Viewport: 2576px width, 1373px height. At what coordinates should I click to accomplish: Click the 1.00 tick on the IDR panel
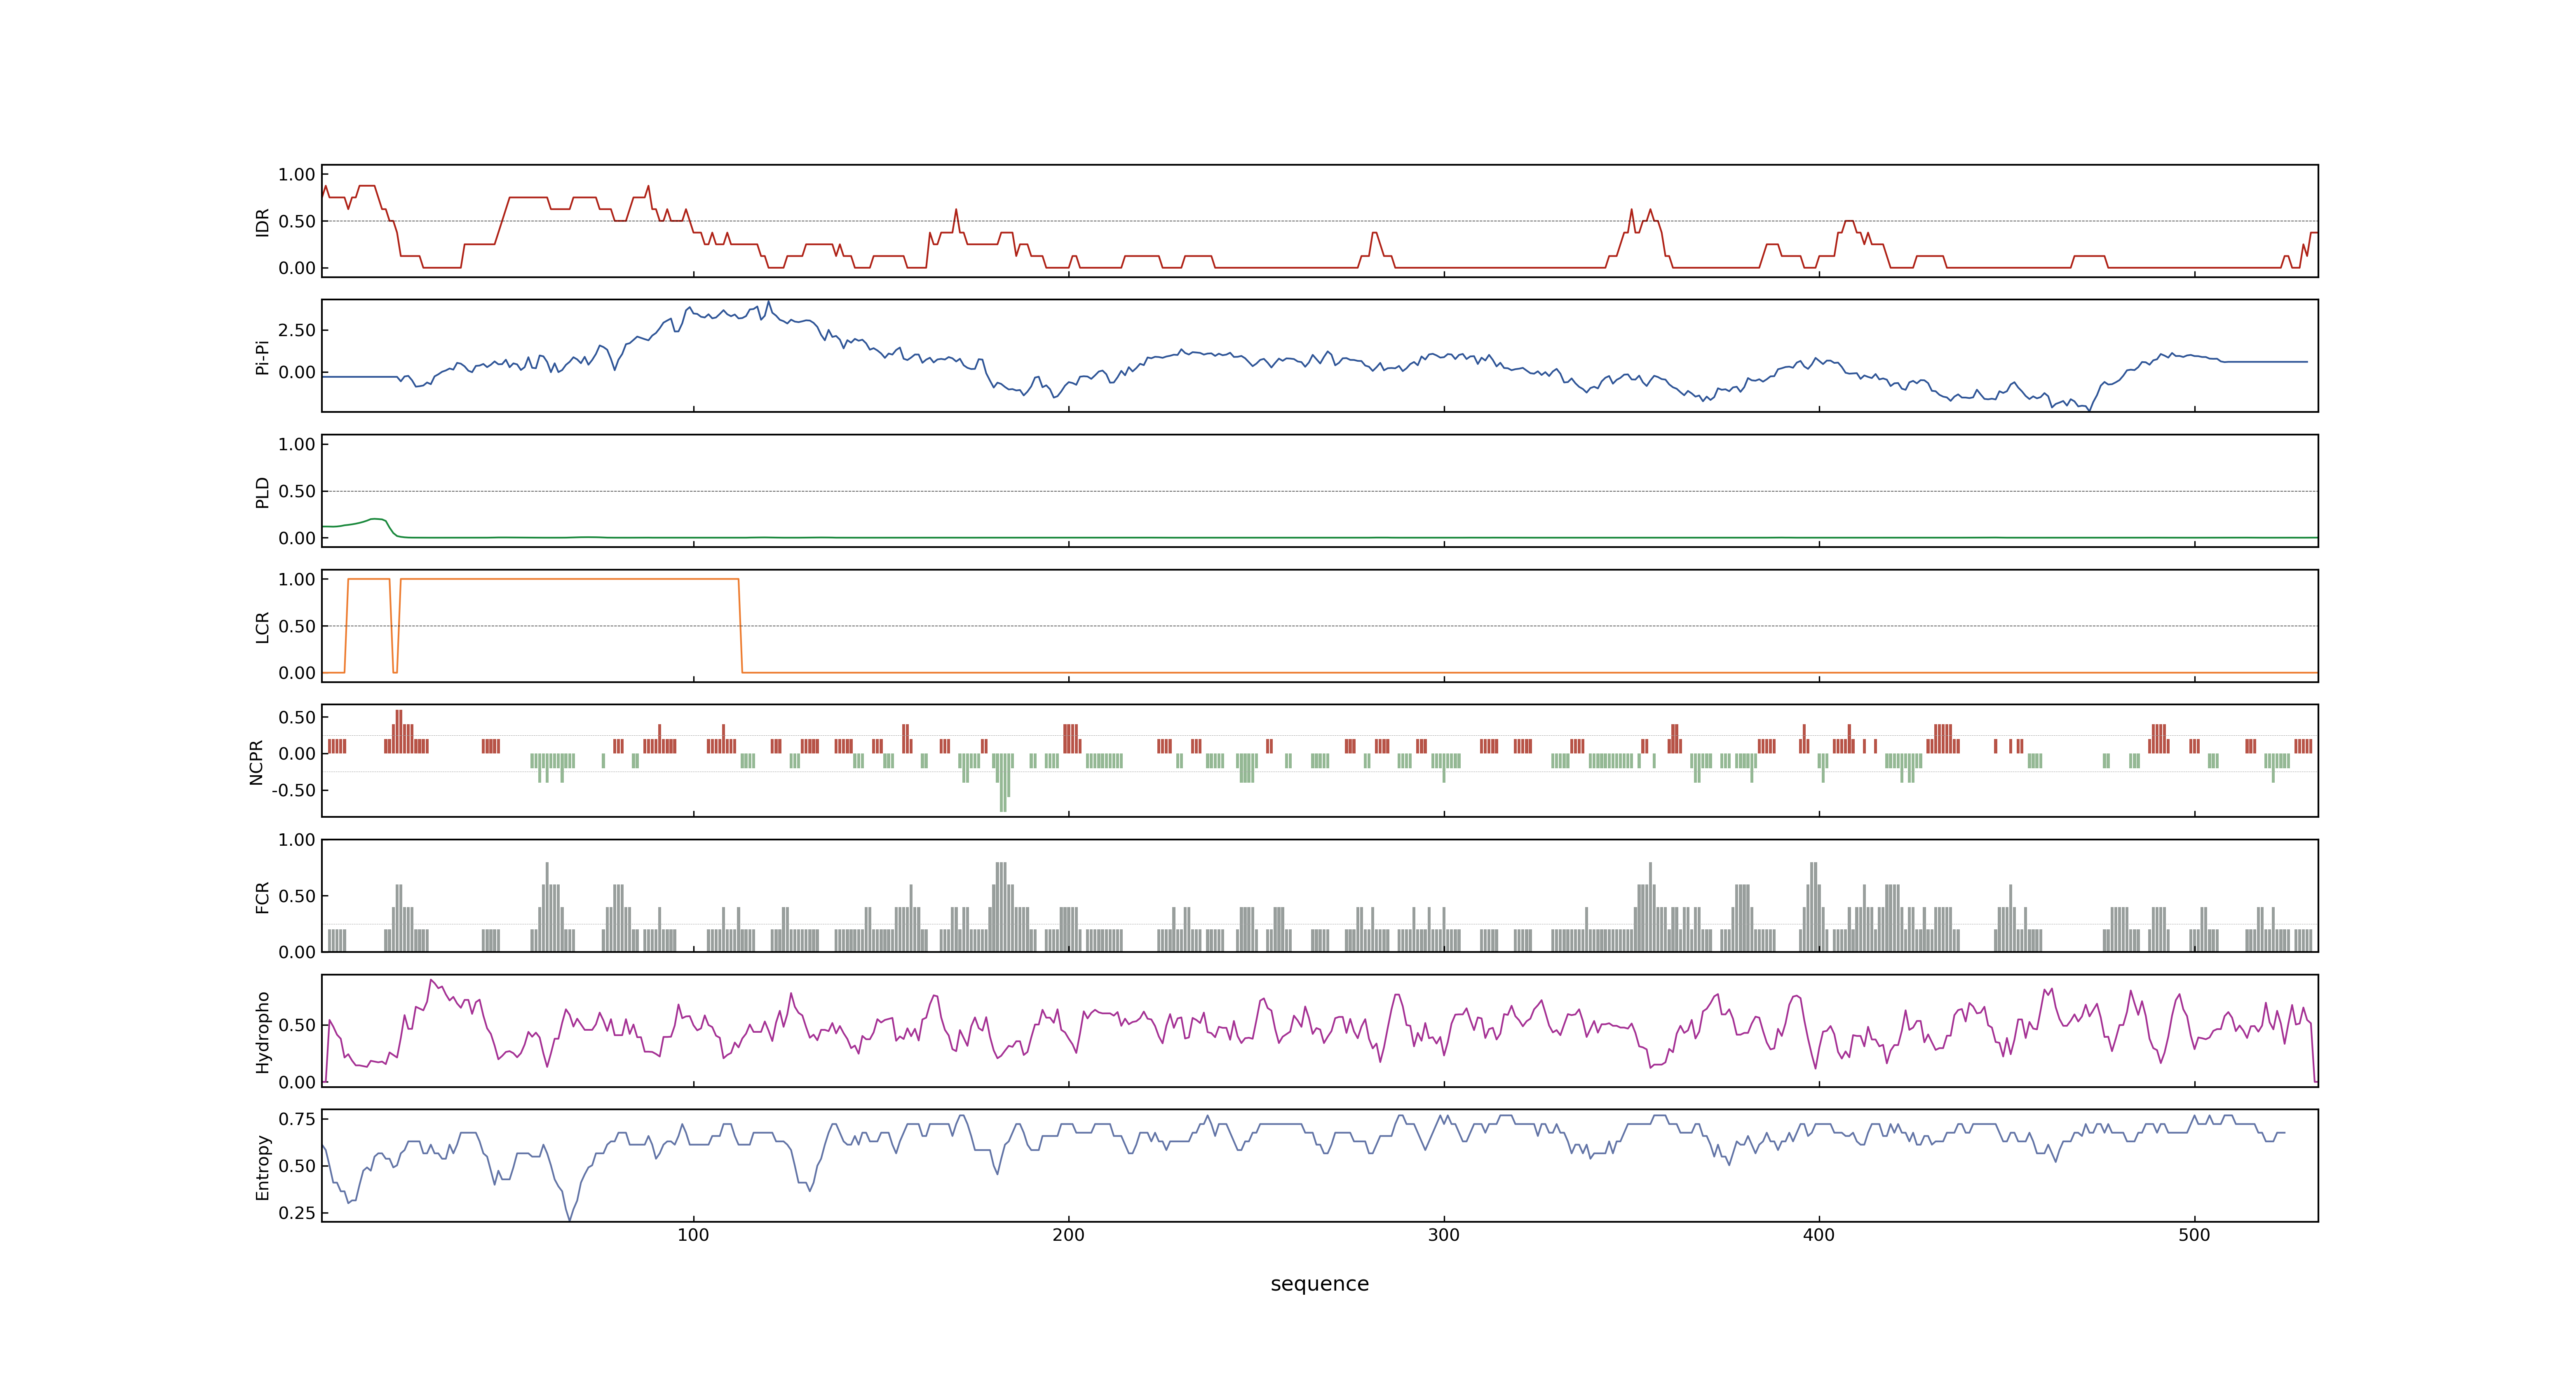pos(297,175)
